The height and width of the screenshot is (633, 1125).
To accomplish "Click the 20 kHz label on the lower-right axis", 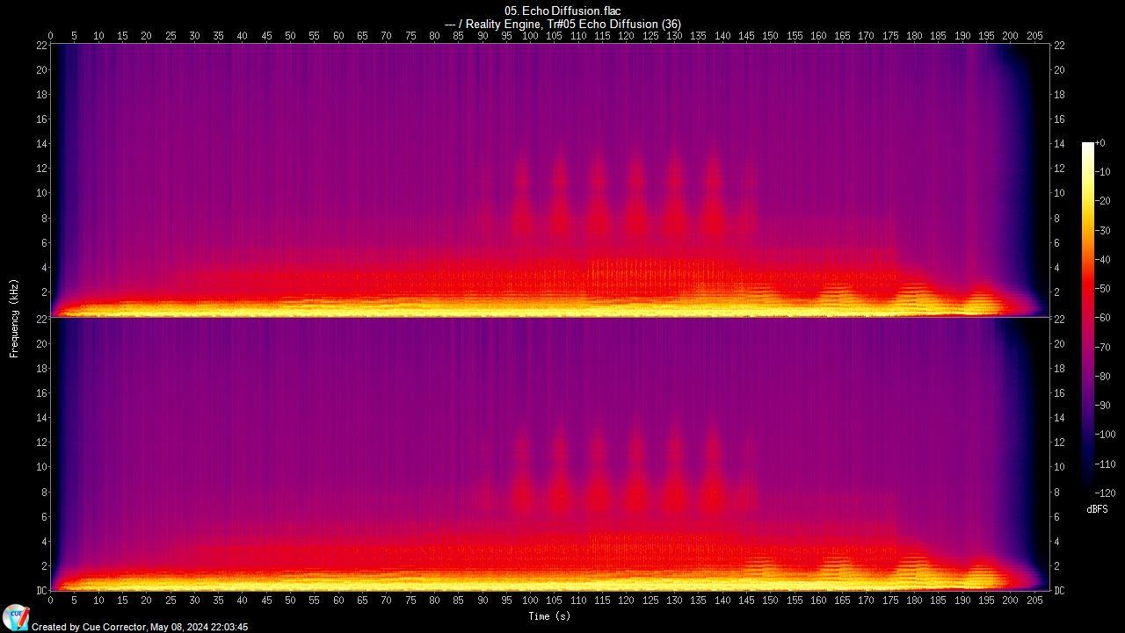I will tap(1059, 344).
